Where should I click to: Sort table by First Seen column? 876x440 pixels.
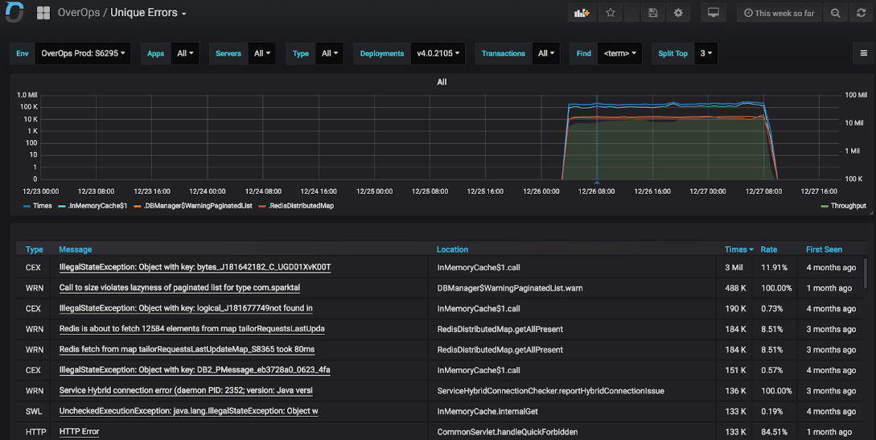point(824,249)
